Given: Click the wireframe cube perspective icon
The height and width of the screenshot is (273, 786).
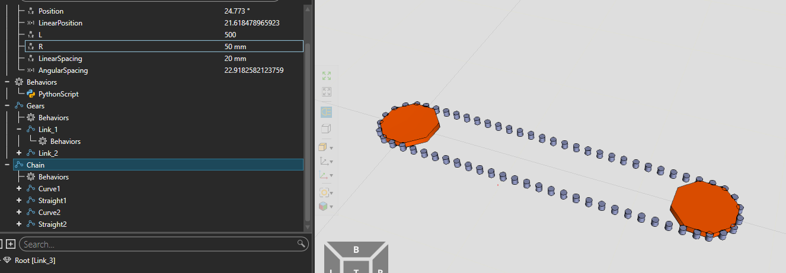Looking at the screenshot, I should click(326, 129).
